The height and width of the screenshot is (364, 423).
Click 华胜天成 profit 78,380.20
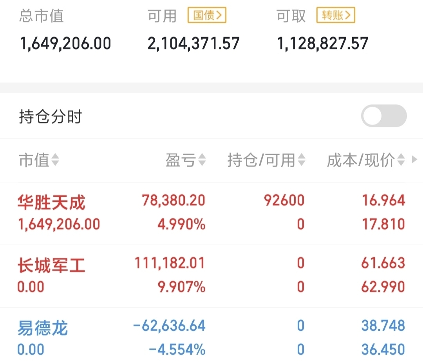174,201
